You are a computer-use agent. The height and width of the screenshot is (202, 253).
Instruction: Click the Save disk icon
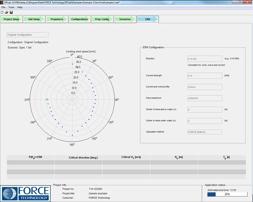tap(11, 13)
